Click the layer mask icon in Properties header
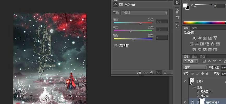This screenshot has height=104, width=226. coord(120,5)
